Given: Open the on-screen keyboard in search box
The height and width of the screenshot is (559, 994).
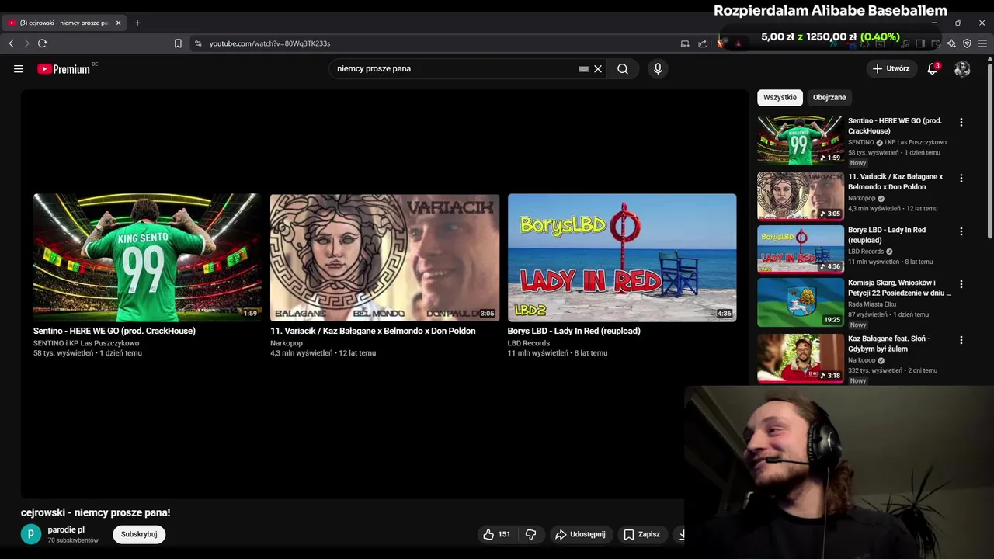Looking at the screenshot, I should coord(583,69).
